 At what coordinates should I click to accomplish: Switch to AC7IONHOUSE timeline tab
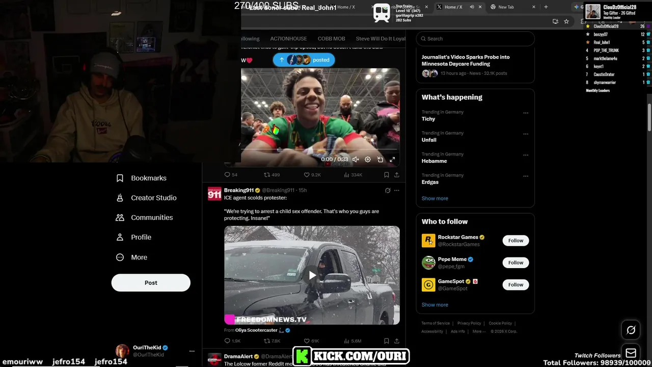pyautogui.click(x=288, y=39)
